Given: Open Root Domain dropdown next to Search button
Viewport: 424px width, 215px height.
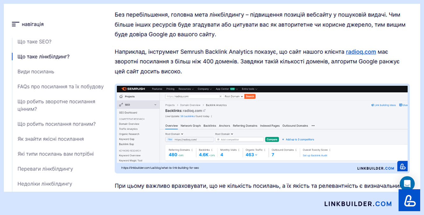Looking at the screenshot, I should click(x=234, y=96).
